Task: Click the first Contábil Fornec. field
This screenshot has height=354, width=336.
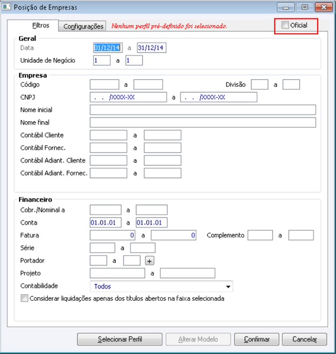Action: [108, 148]
